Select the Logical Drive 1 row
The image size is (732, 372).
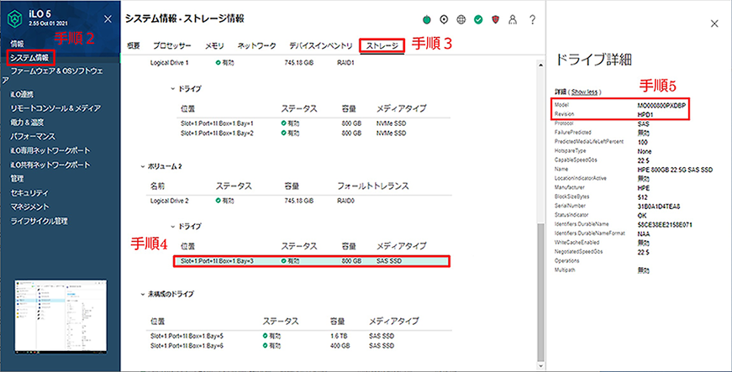299,62
